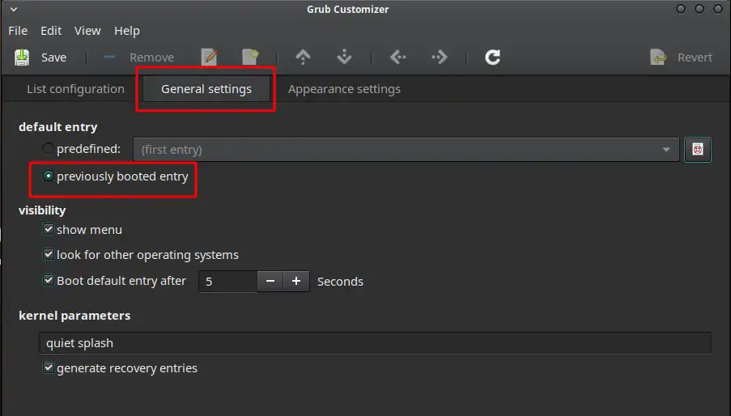This screenshot has width=731, height=416.
Task: Toggle the generate recovery entries checkbox
Action: pyautogui.click(x=48, y=367)
